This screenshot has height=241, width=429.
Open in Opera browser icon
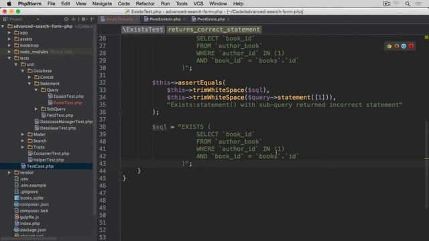point(411,46)
